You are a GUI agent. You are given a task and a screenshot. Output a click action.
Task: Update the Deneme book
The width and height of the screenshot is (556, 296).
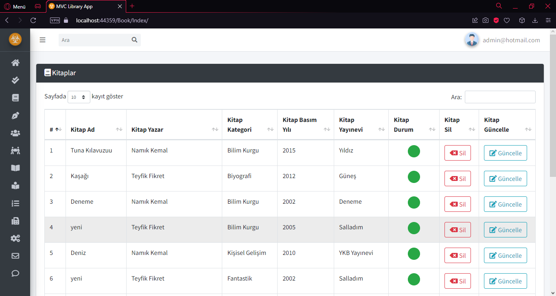pos(505,204)
